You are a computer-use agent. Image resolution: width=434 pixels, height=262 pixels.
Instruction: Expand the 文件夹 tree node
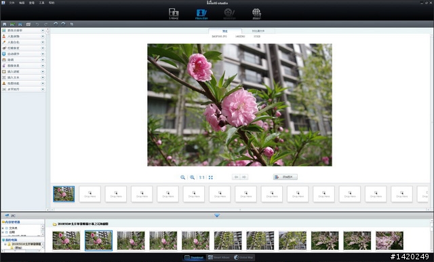pos(3,228)
